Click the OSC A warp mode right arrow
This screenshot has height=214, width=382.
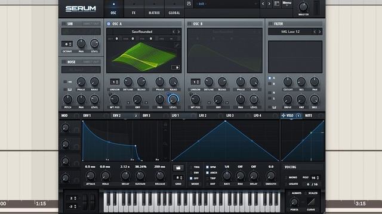[x=146, y=103]
